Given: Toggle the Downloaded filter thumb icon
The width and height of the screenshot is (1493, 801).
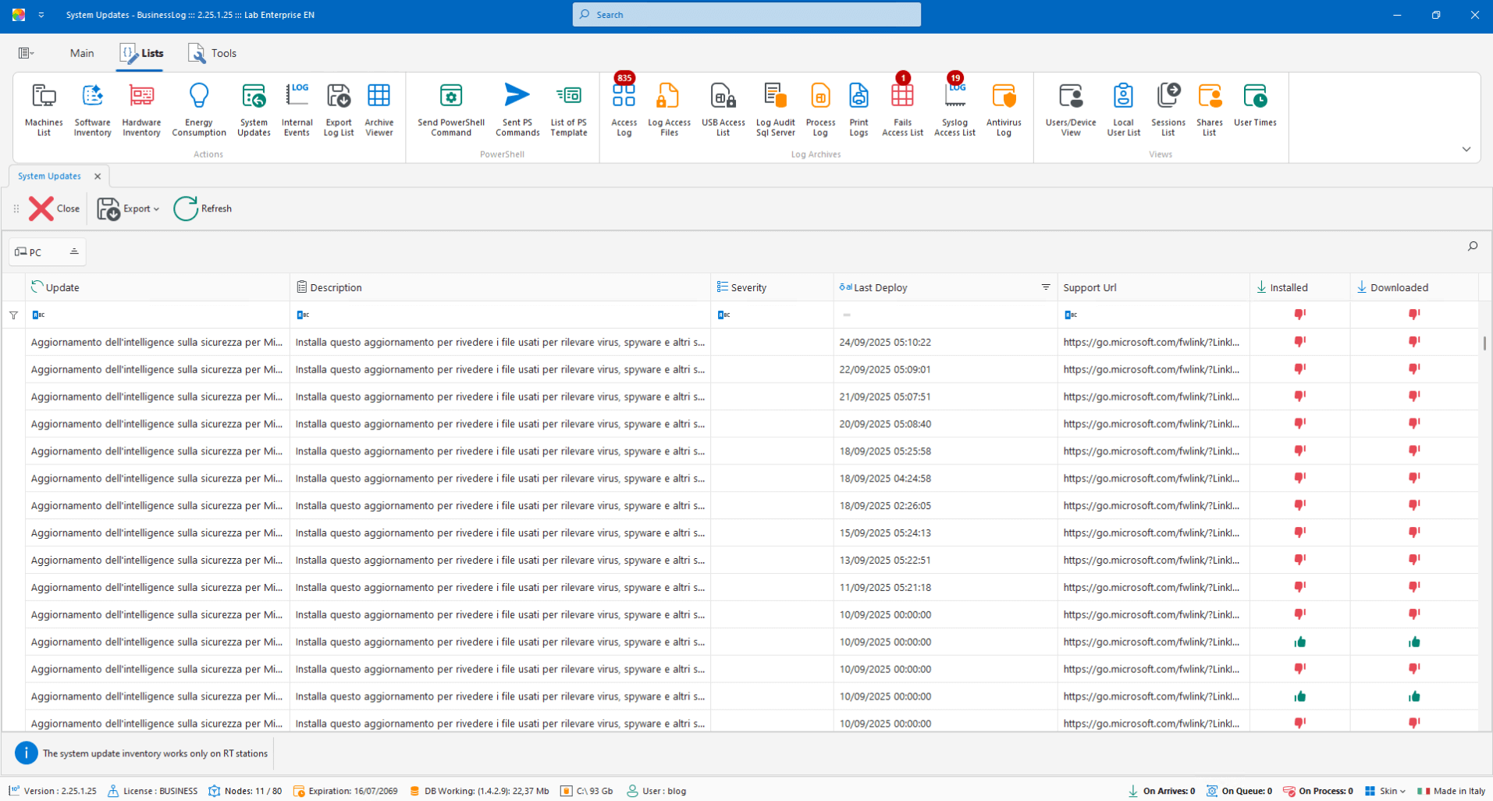Looking at the screenshot, I should tap(1413, 315).
